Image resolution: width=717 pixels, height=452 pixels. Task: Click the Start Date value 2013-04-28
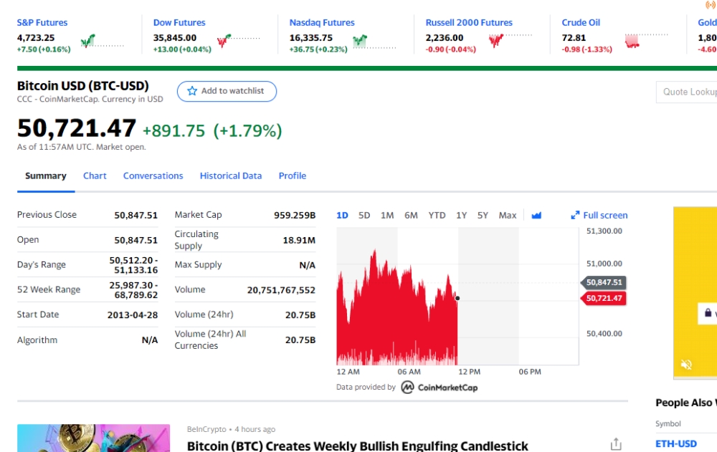pos(133,315)
